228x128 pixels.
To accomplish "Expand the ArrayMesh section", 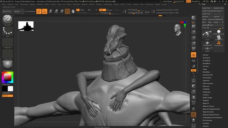I will pos(206,61).
